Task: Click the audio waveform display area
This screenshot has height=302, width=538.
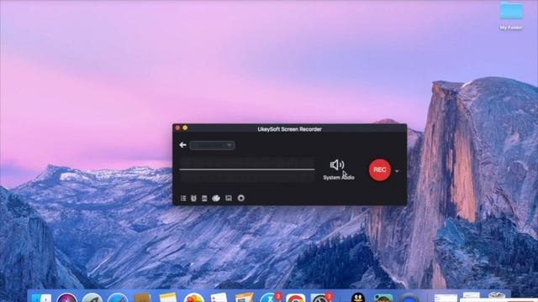Action: coord(247,169)
